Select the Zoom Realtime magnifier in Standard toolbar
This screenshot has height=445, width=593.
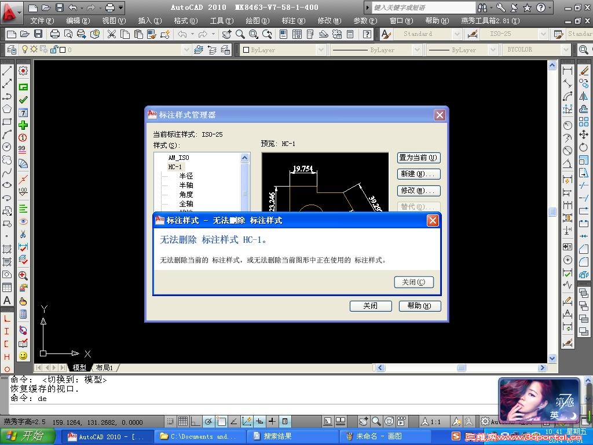(240, 34)
